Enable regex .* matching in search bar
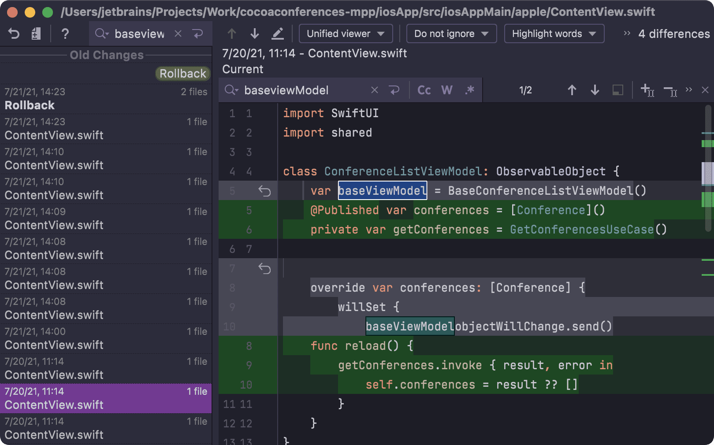This screenshot has height=445, width=714. click(x=469, y=90)
